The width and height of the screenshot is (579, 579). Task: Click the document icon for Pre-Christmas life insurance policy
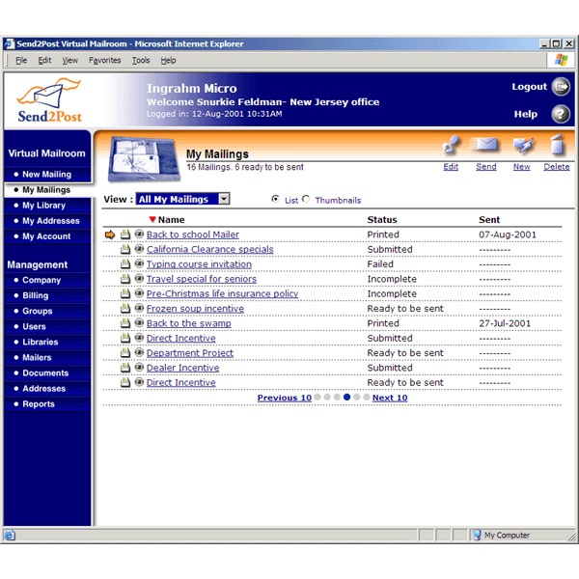125,293
